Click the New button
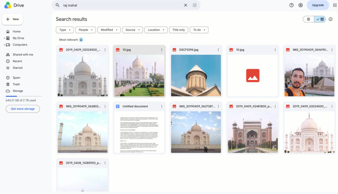This screenshot has height=194, width=338. 13,19
